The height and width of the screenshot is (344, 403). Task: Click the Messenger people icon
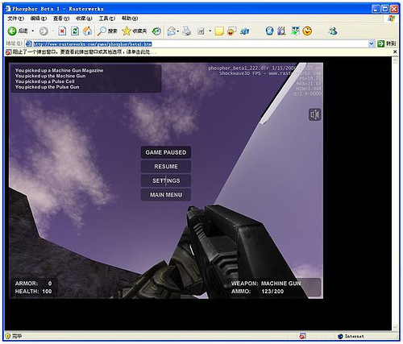pos(244,31)
